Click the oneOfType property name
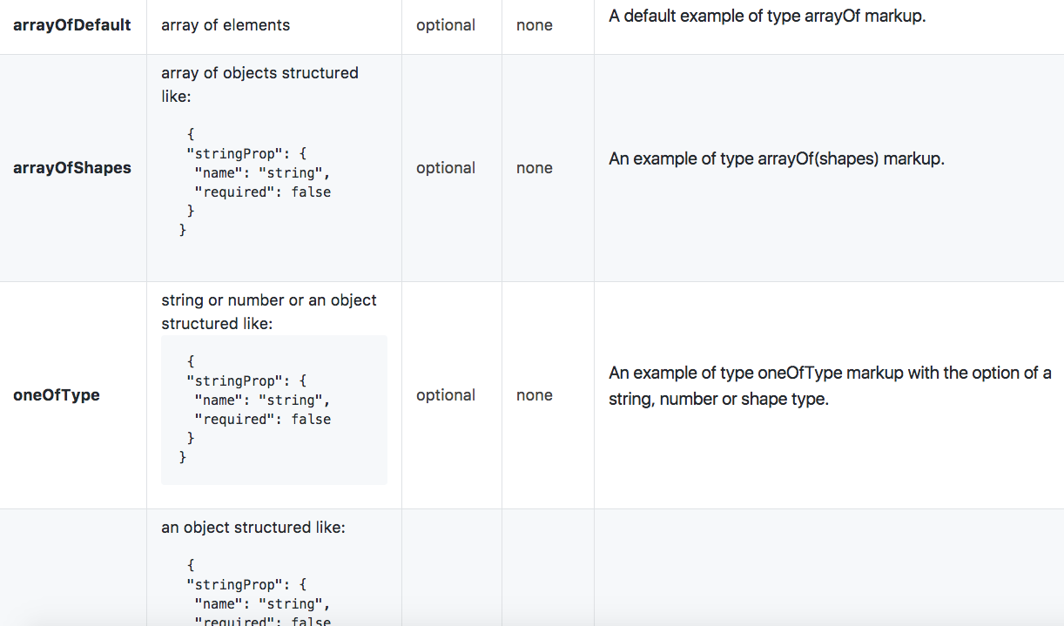The height and width of the screenshot is (626, 1064). click(x=57, y=395)
